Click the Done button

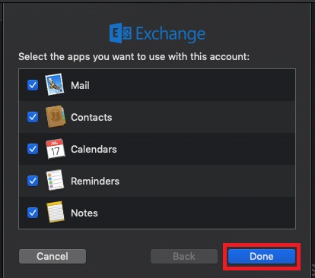[x=262, y=257]
